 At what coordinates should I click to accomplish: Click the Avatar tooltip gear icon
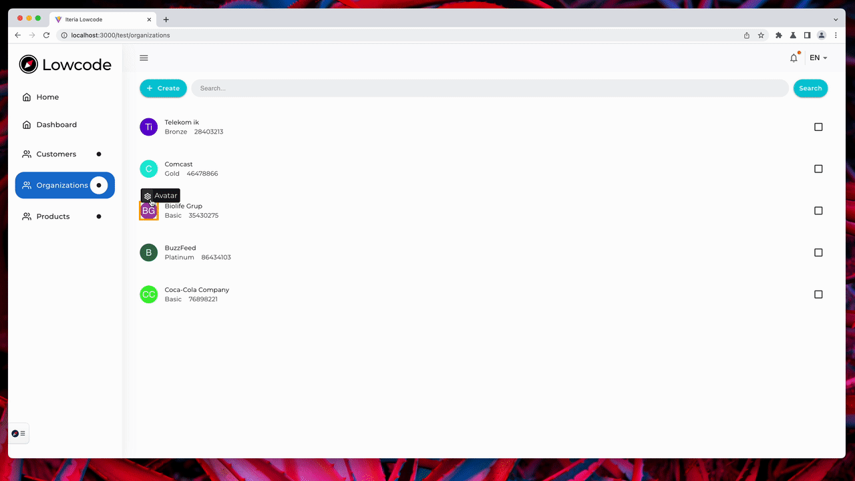[x=148, y=196]
